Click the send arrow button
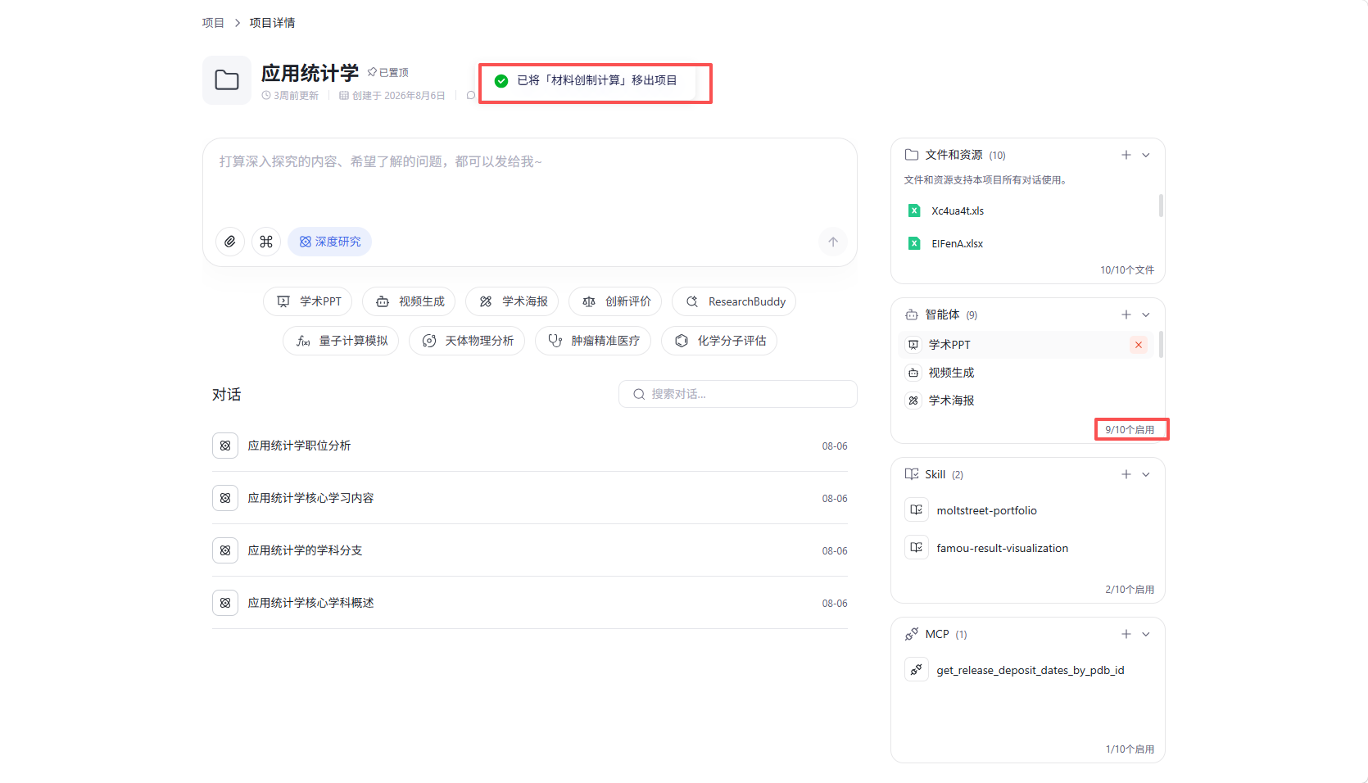 (833, 242)
